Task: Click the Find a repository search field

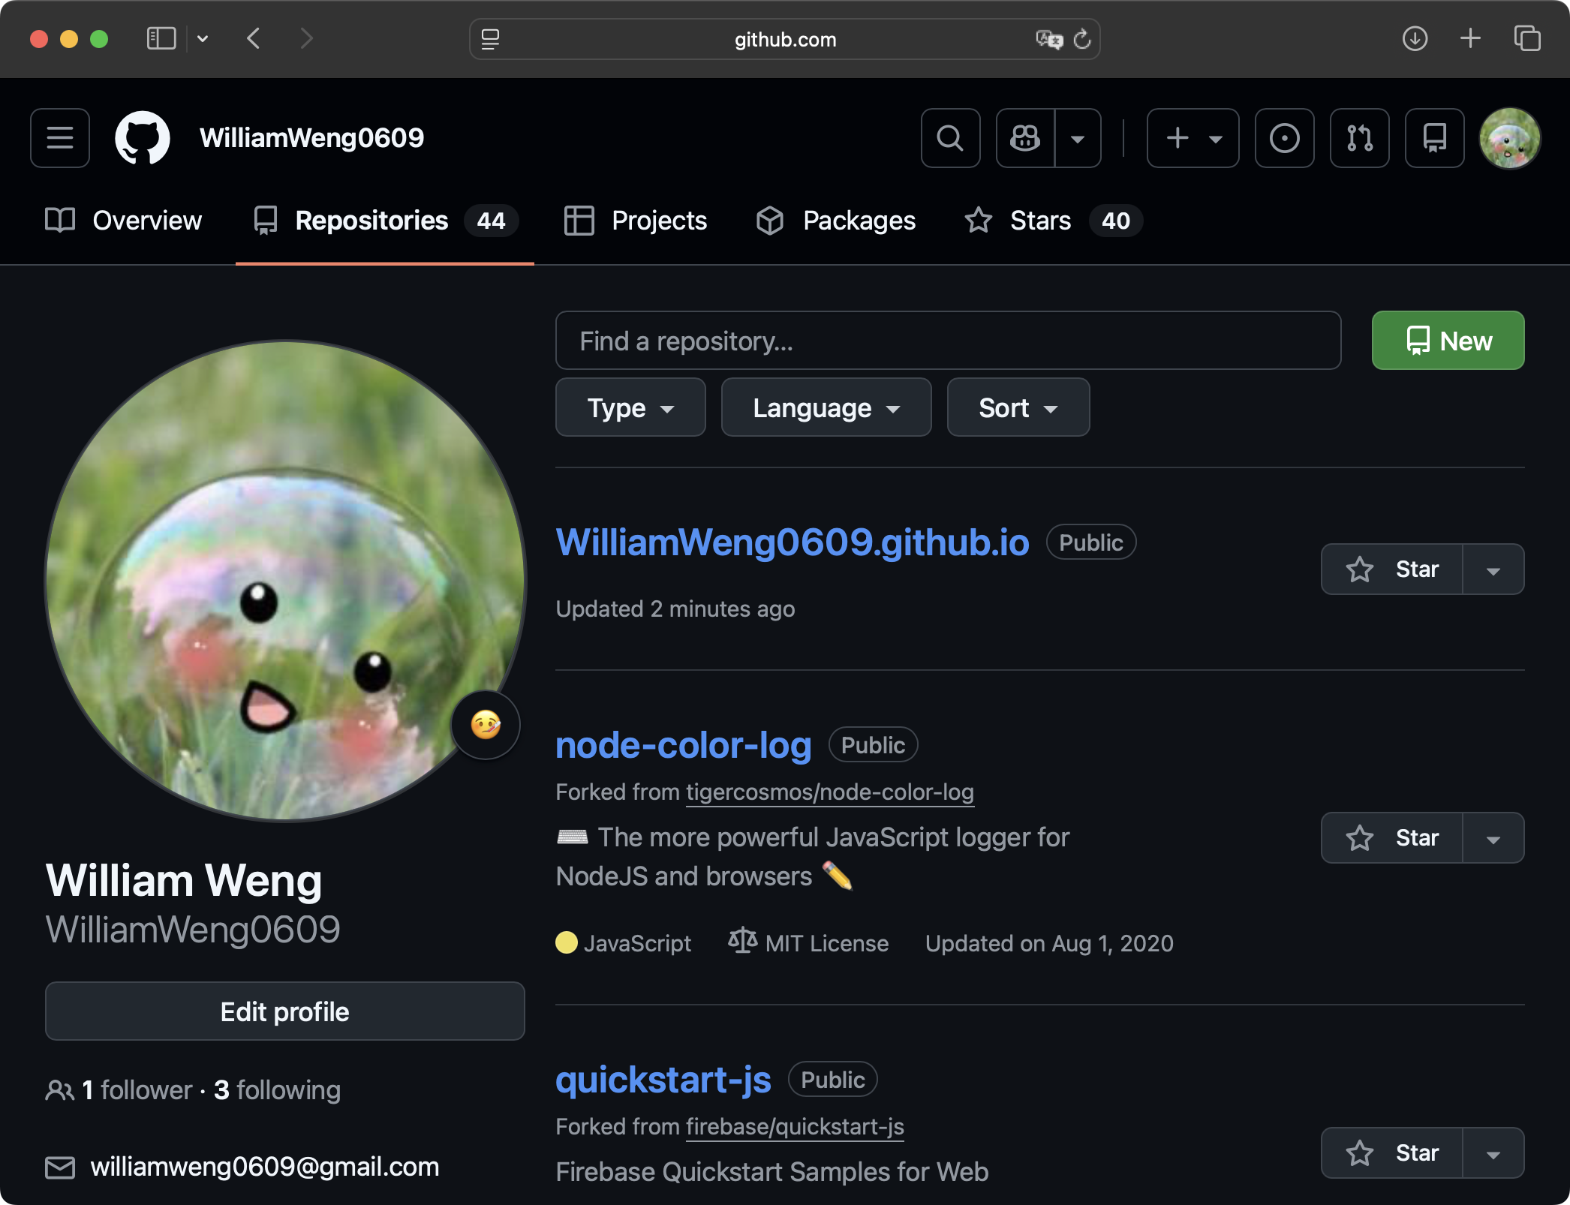Action: coord(948,341)
